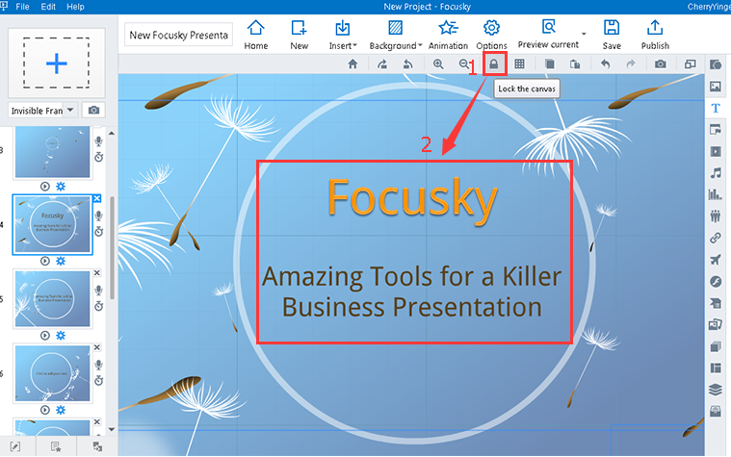Take a canvas snapshot from the toolbar
Image resolution: width=731 pixels, height=457 pixels.
(x=660, y=64)
